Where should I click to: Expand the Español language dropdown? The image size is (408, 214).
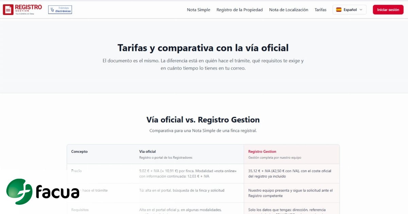[350, 10]
